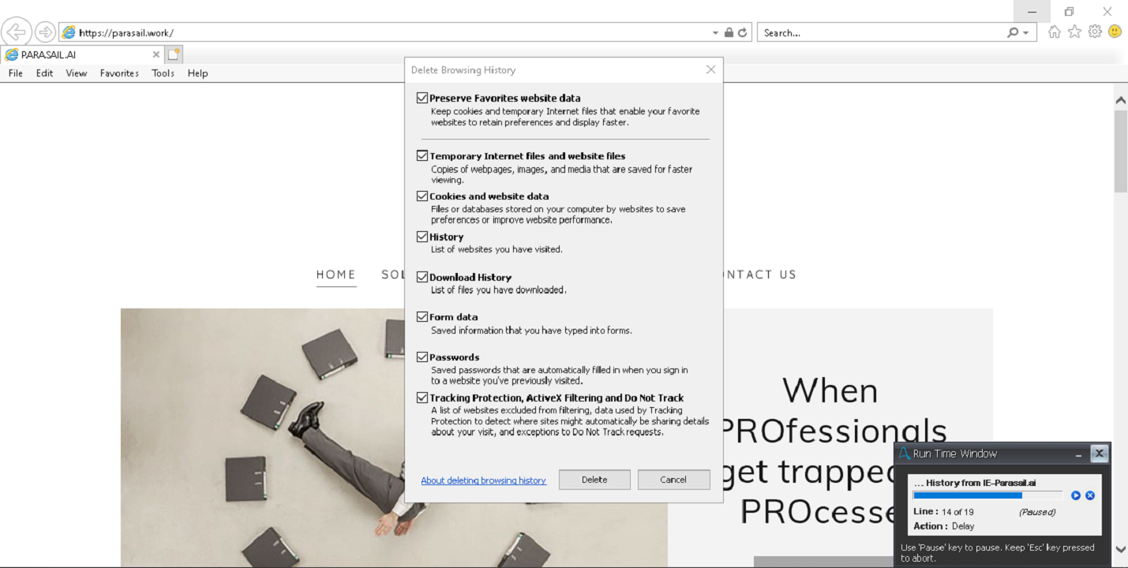Close the PARASAIL.AI tab
This screenshot has width=1128, height=568.
point(156,54)
